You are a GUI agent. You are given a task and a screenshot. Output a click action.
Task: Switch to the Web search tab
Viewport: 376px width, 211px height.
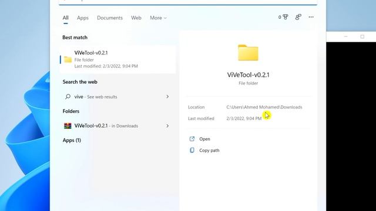click(x=136, y=18)
